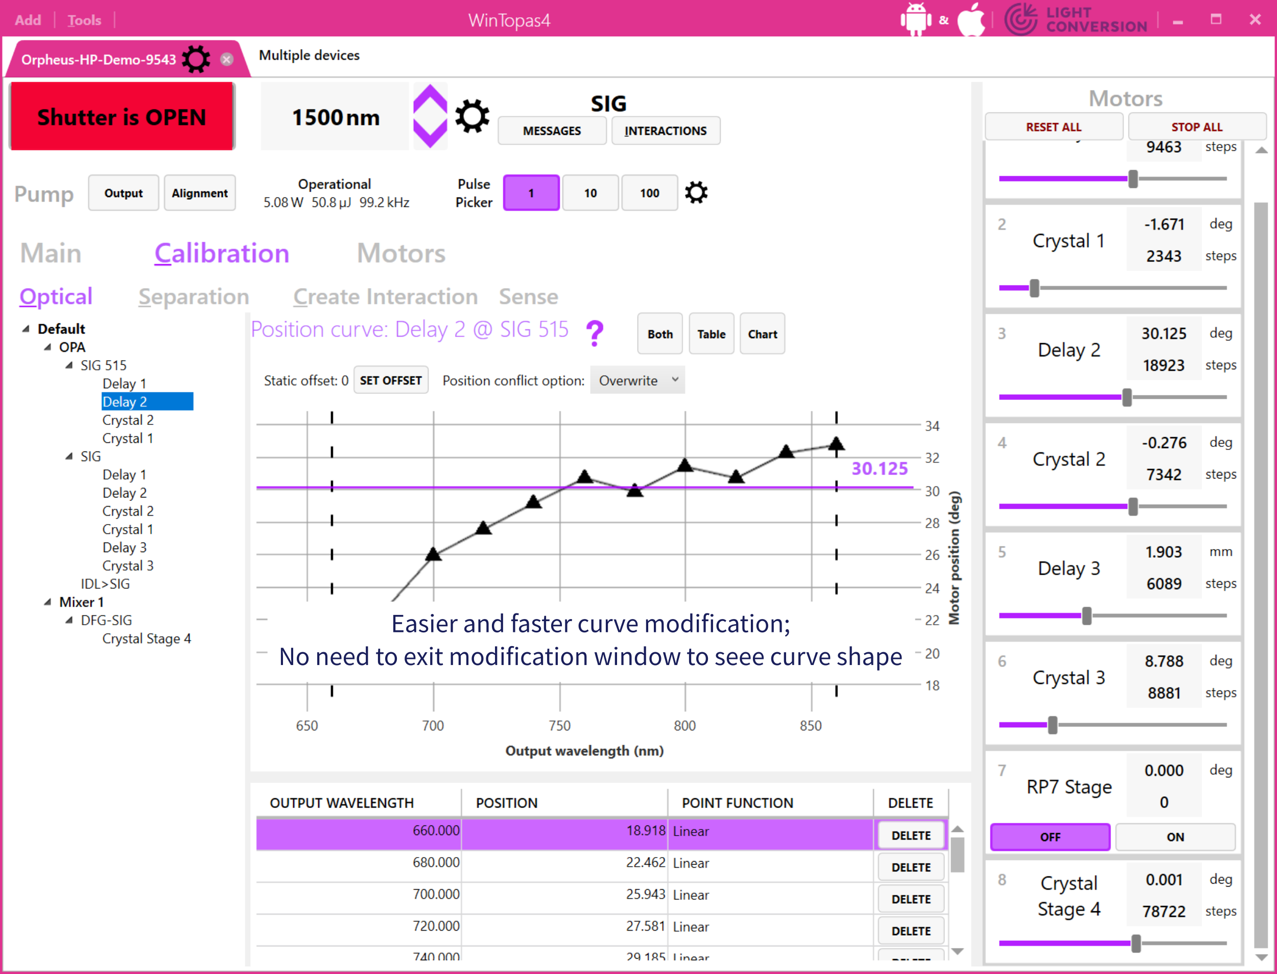Click the Motors panel scroll up arrow

point(1261,150)
